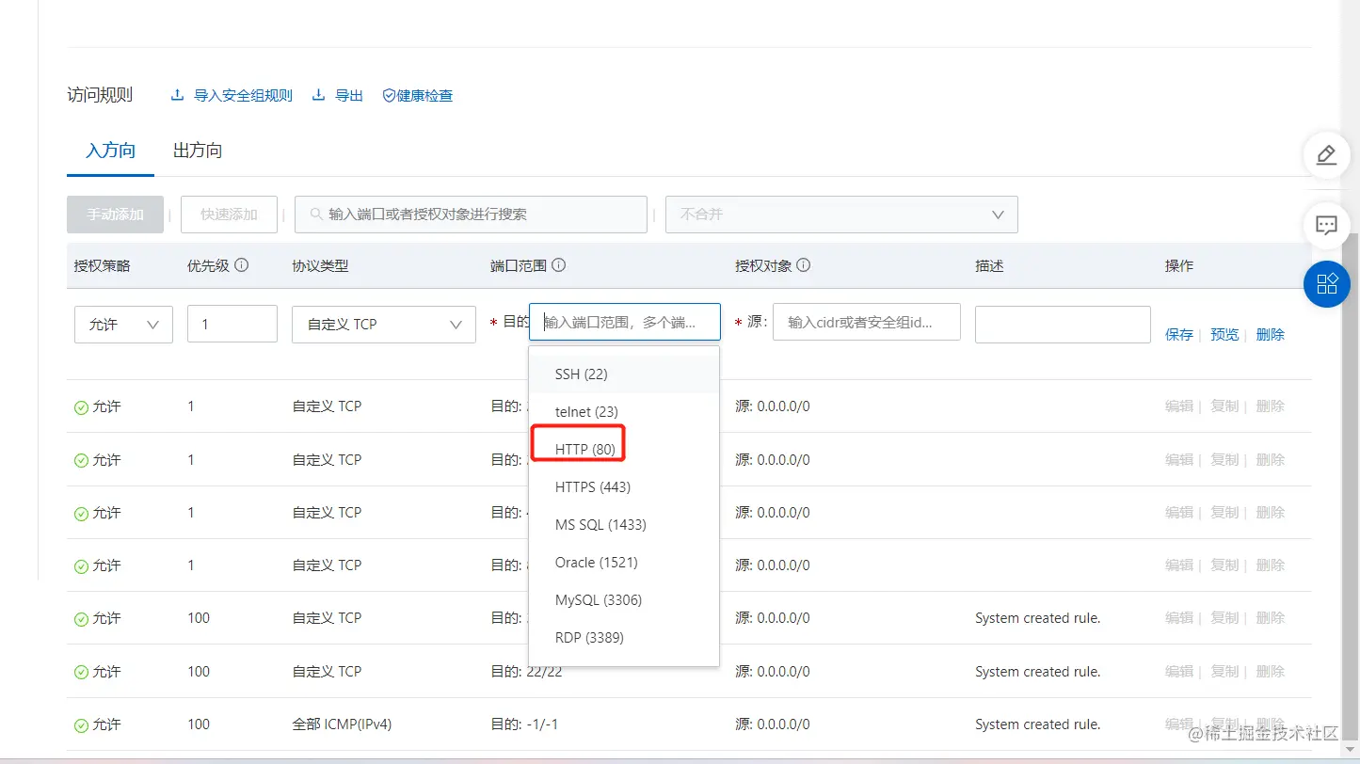This screenshot has width=1360, height=764.
Task: Pick MS SQL (1433) port option
Action: click(x=624, y=525)
